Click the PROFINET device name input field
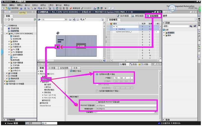This screenshot has height=126, width=202. pos(126,105)
